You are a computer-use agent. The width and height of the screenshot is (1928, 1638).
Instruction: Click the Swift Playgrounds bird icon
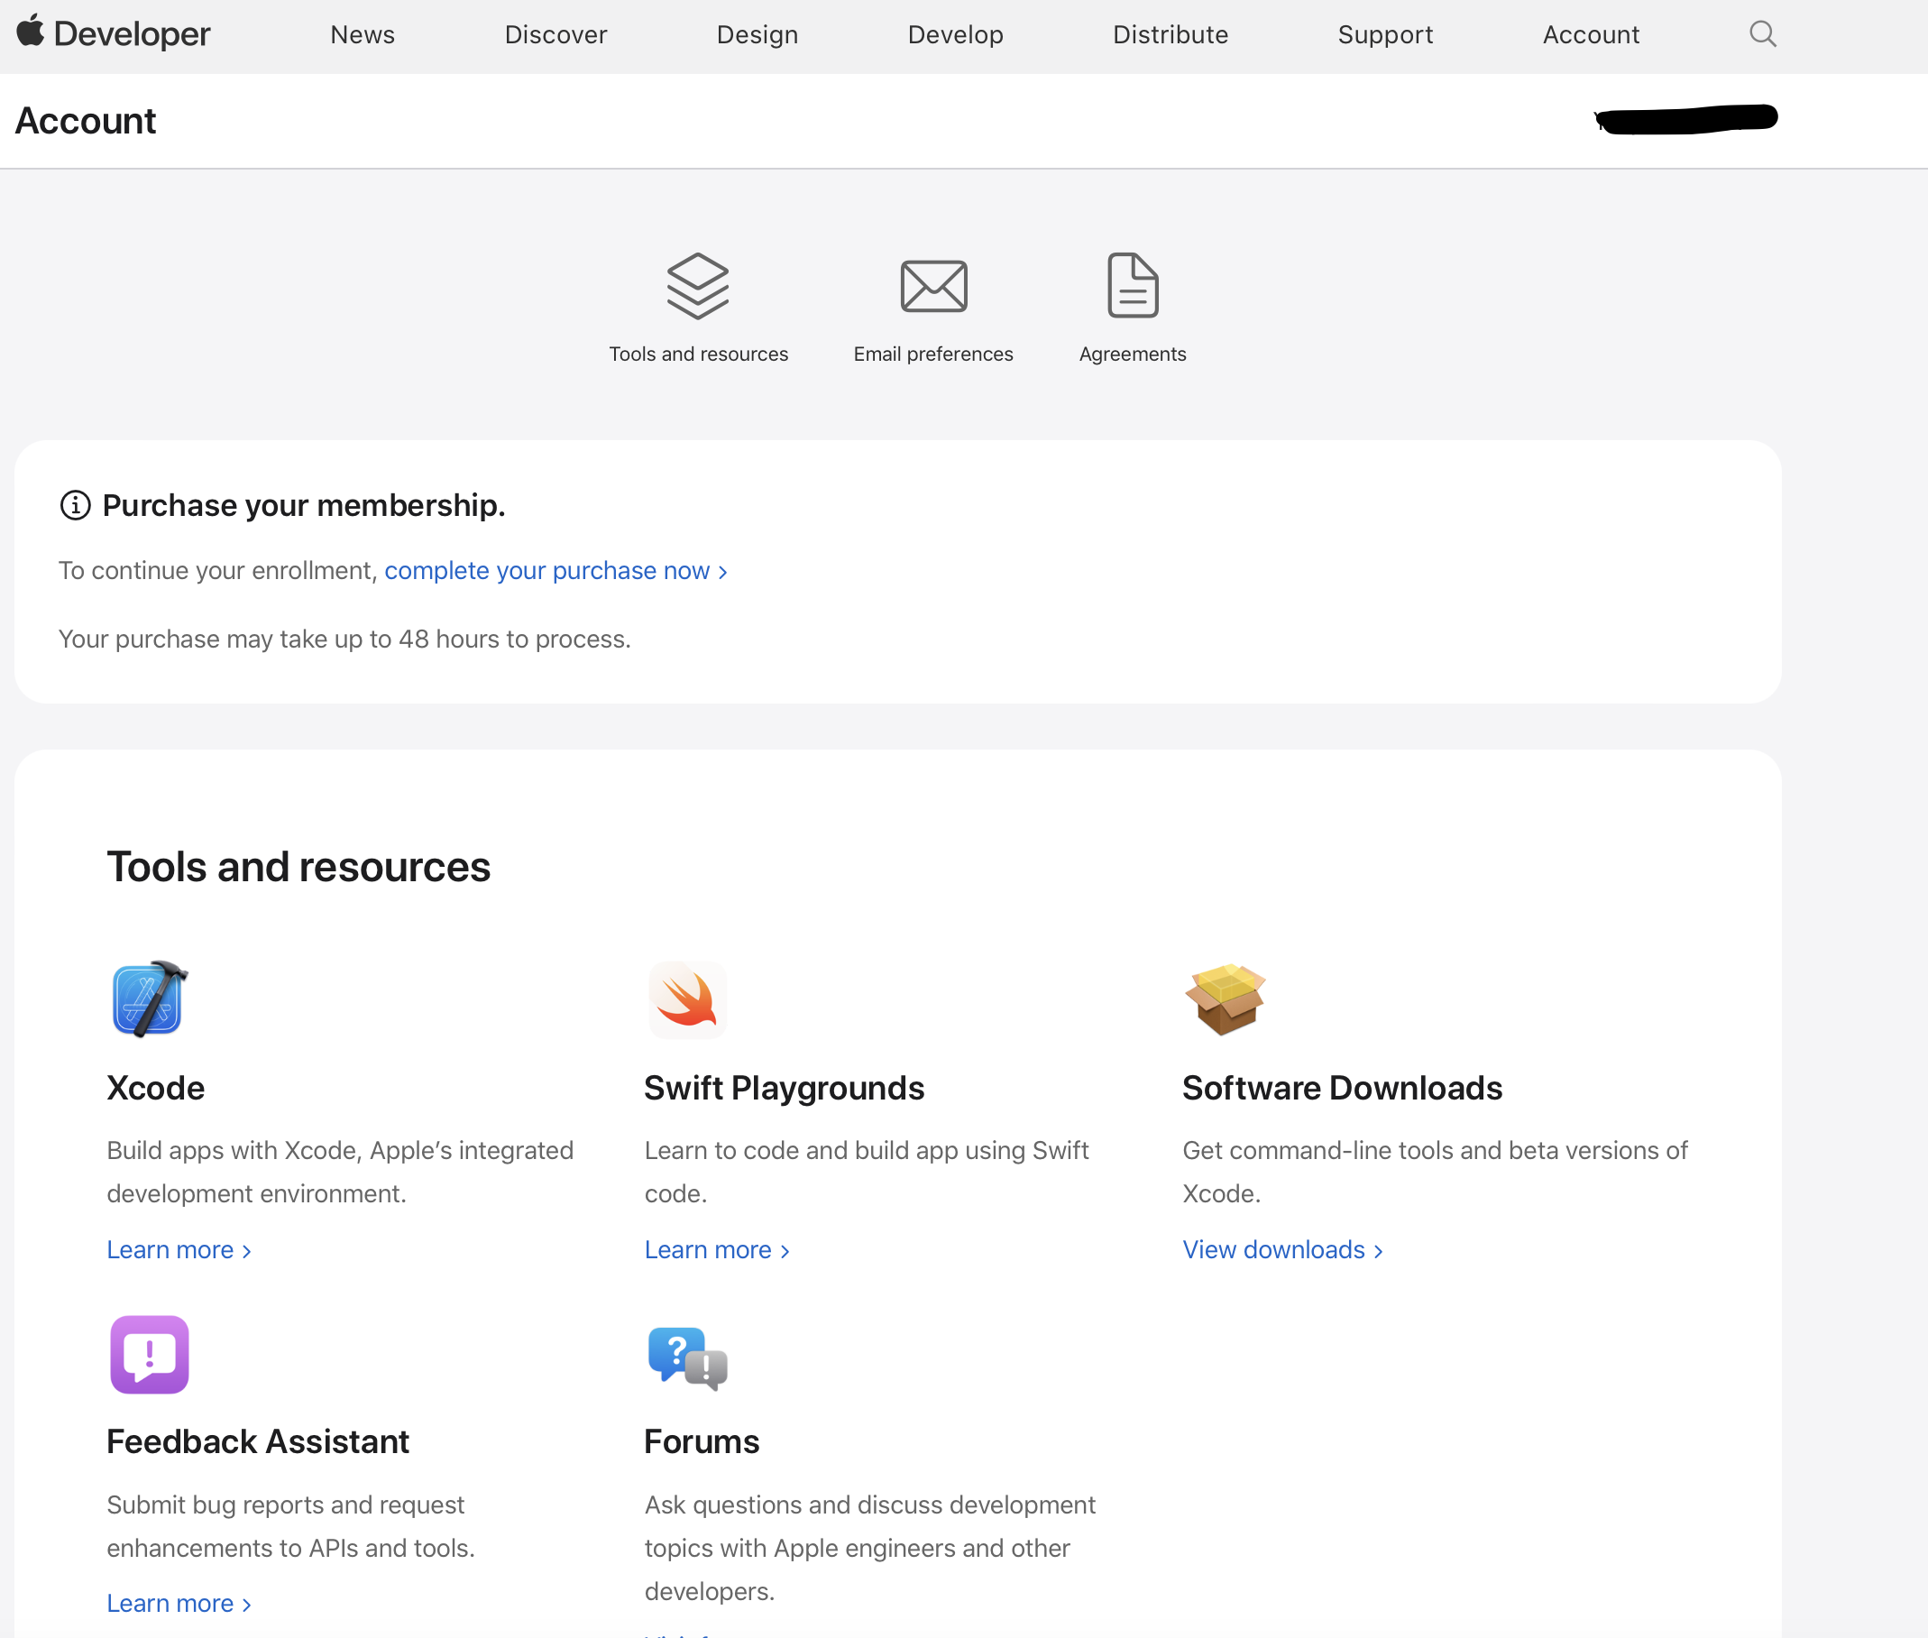(x=687, y=999)
